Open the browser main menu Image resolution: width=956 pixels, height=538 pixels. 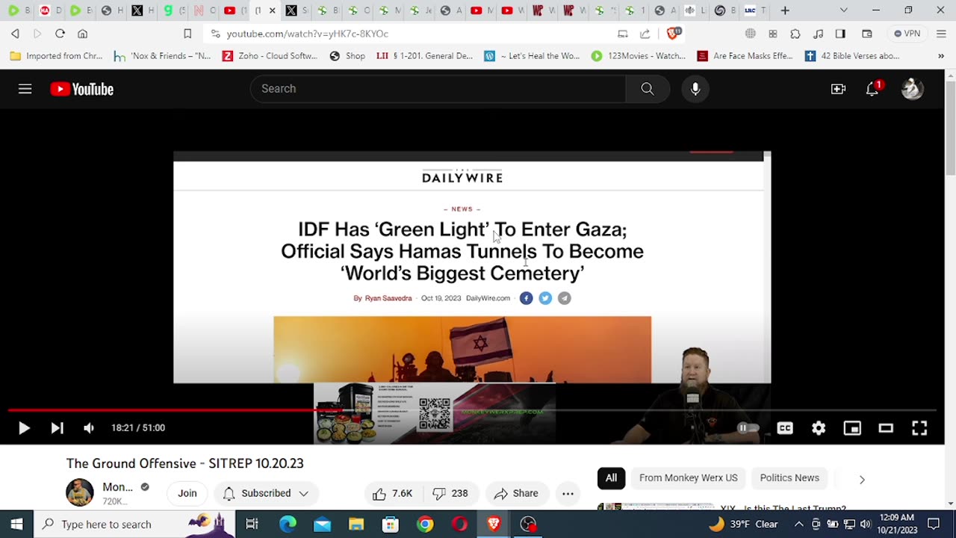941,34
